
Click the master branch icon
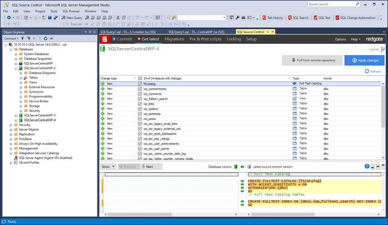(382, 49)
